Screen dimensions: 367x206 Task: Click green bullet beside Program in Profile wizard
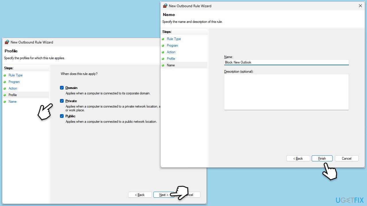tap(5, 82)
